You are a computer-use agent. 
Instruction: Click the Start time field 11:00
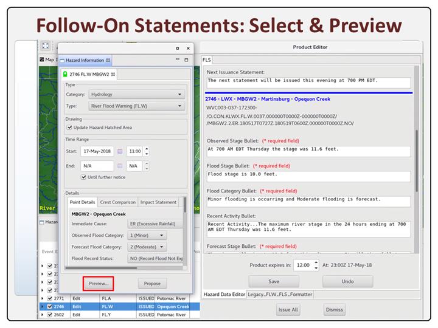[135, 151]
